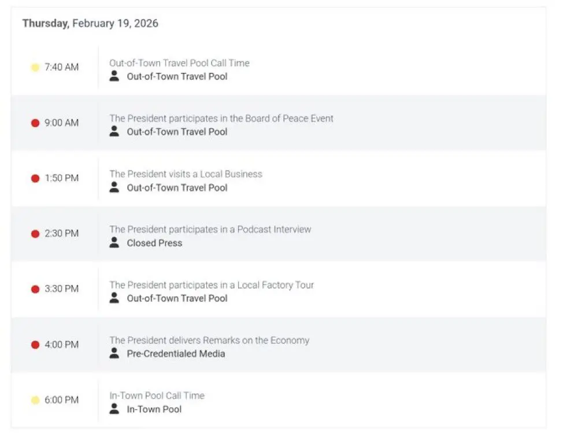Click person icon under Local Business visit
The image size is (570, 436).
coord(114,187)
